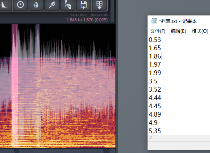
Task: Click the slice regions tool icon
Action: 68,5
